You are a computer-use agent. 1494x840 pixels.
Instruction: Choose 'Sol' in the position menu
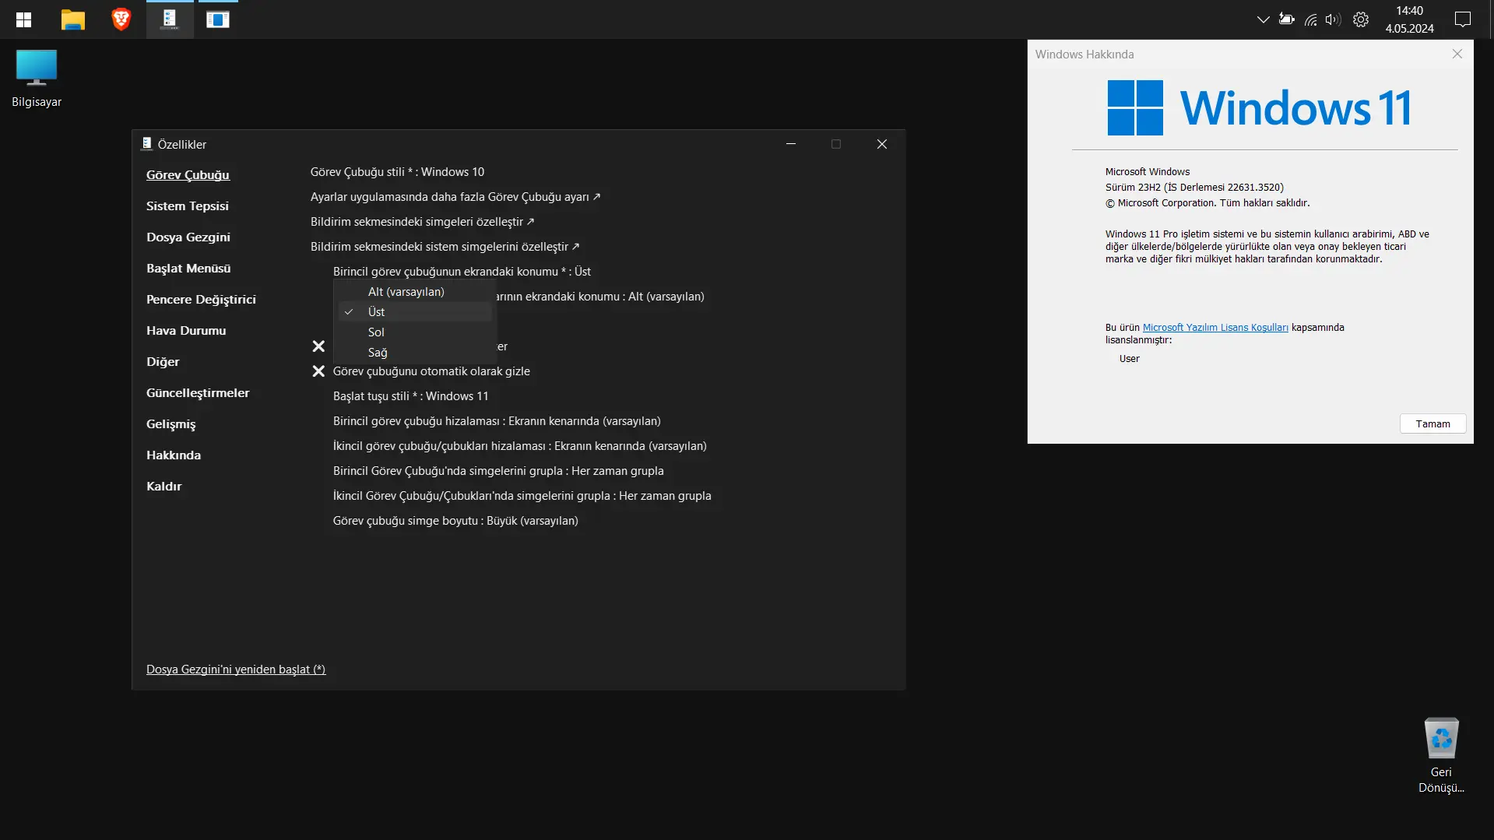click(x=415, y=332)
